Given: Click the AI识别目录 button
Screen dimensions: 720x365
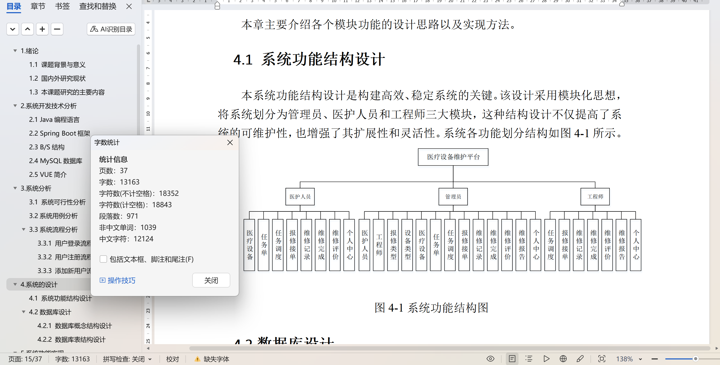Looking at the screenshot, I should (x=111, y=29).
